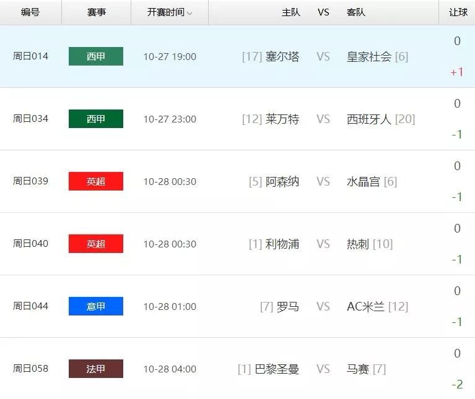Click the 让球 column header

(x=458, y=12)
